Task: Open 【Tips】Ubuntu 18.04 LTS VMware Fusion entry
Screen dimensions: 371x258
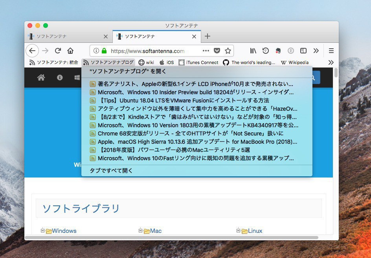Action: coord(197,101)
